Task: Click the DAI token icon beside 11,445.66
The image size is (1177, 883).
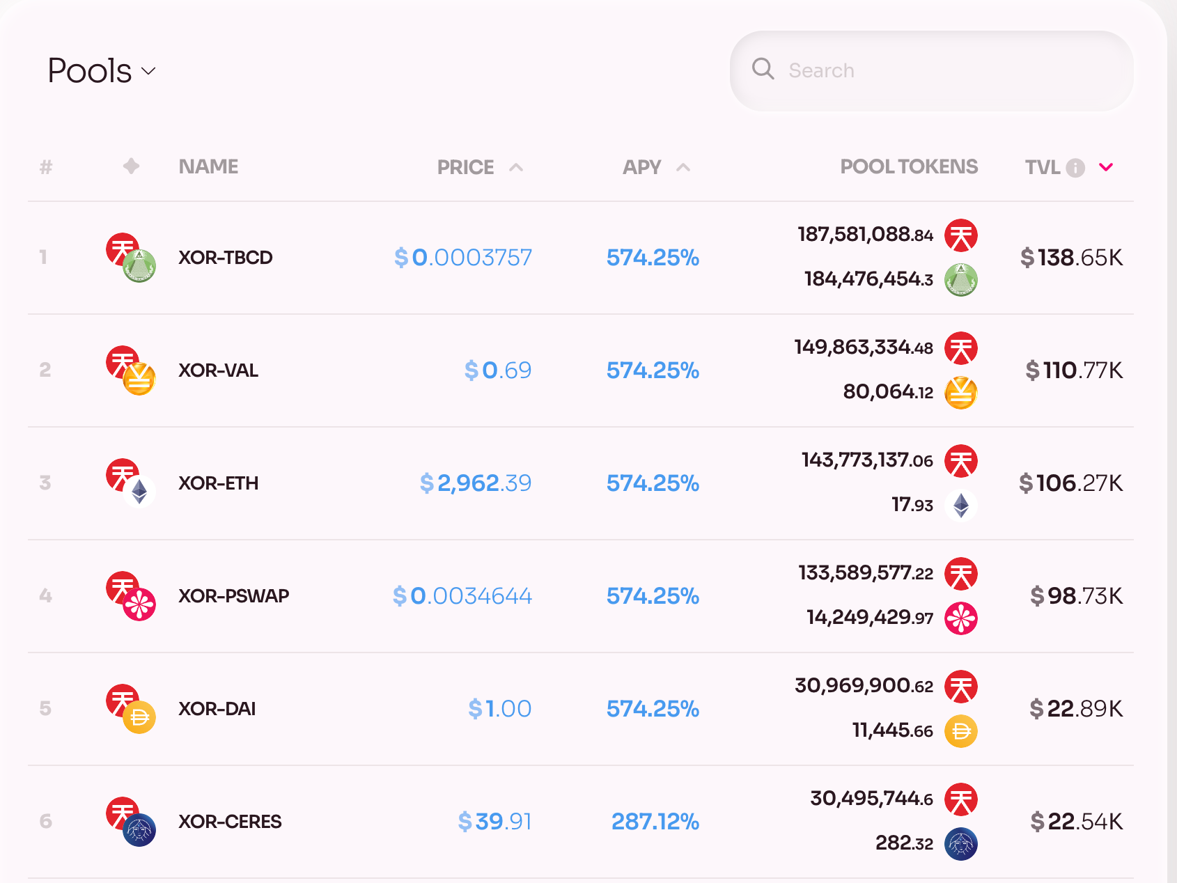Action: click(x=961, y=731)
